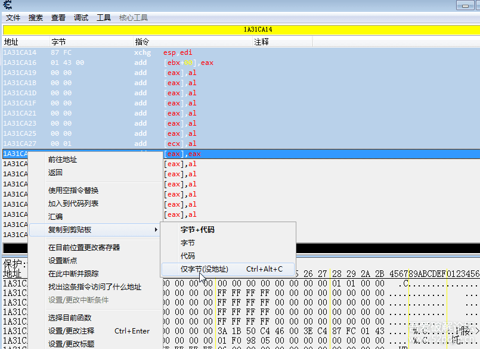The height and width of the screenshot is (349, 480).
Task: Select disassembly row at address 1A31CA25
Action: 241,133
